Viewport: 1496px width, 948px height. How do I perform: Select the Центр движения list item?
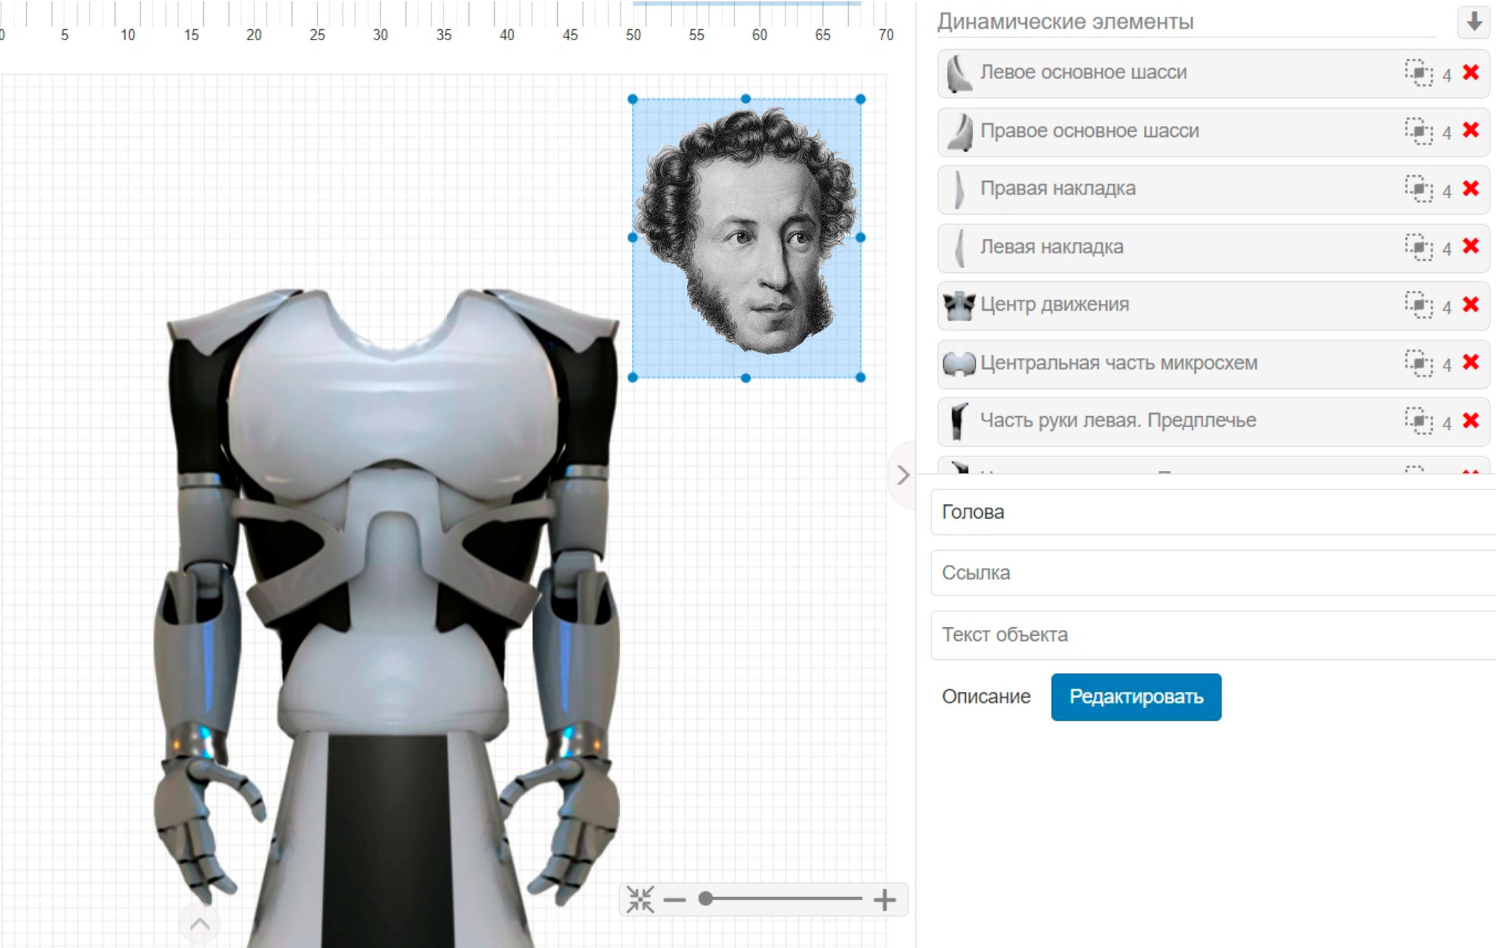coord(1143,305)
